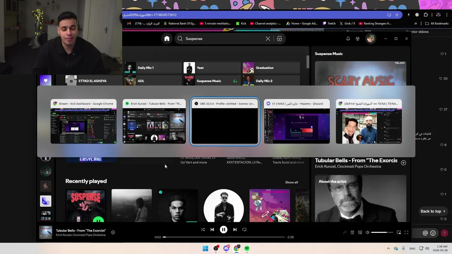Clear the Suspense search text

click(268, 39)
